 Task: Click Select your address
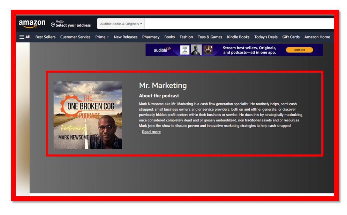point(74,26)
